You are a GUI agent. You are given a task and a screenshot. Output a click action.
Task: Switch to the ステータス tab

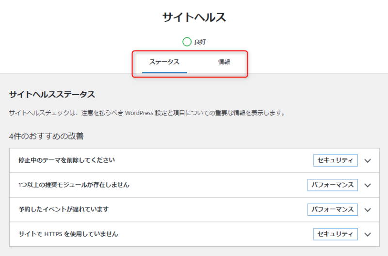pyautogui.click(x=164, y=62)
